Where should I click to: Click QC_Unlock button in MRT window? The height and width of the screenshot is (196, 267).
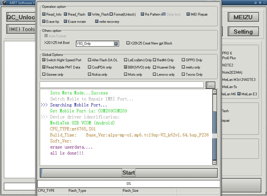(21, 17)
